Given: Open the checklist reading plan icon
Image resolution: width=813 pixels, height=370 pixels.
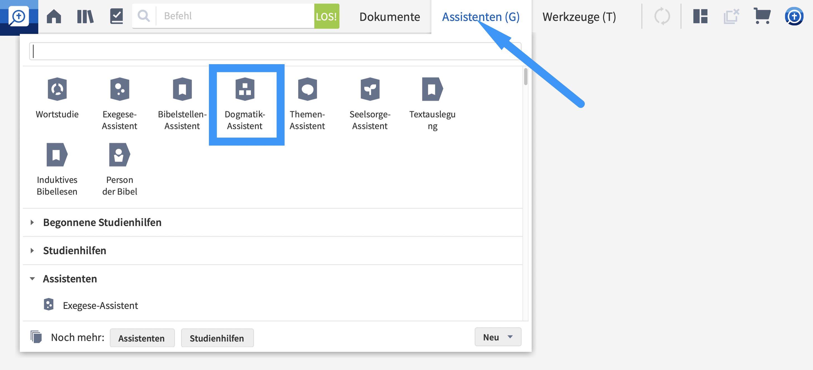Looking at the screenshot, I should pyautogui.click(x=117, y=16).
